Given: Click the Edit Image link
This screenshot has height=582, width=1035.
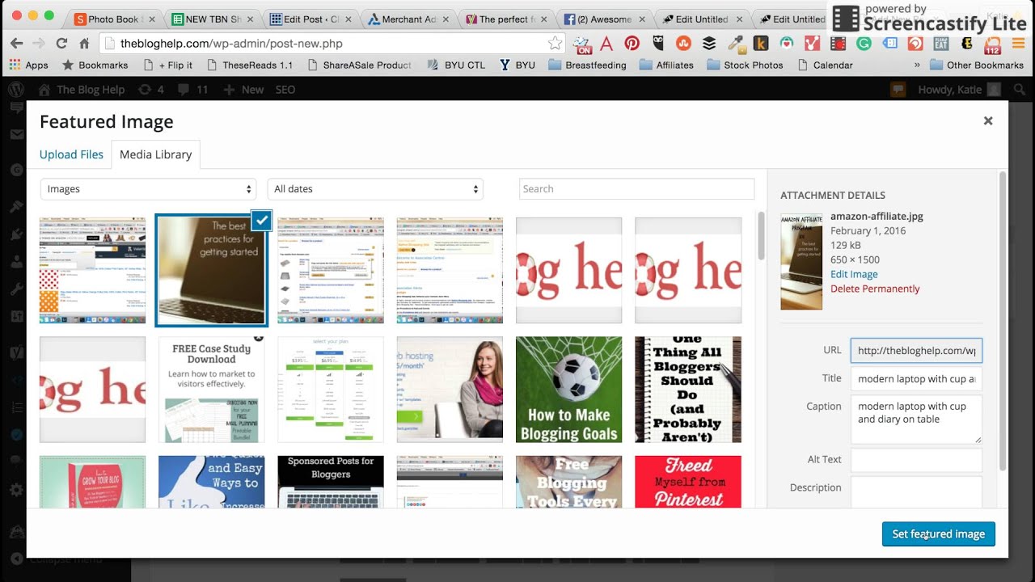Looking at the screenshot, I should 854,274.
